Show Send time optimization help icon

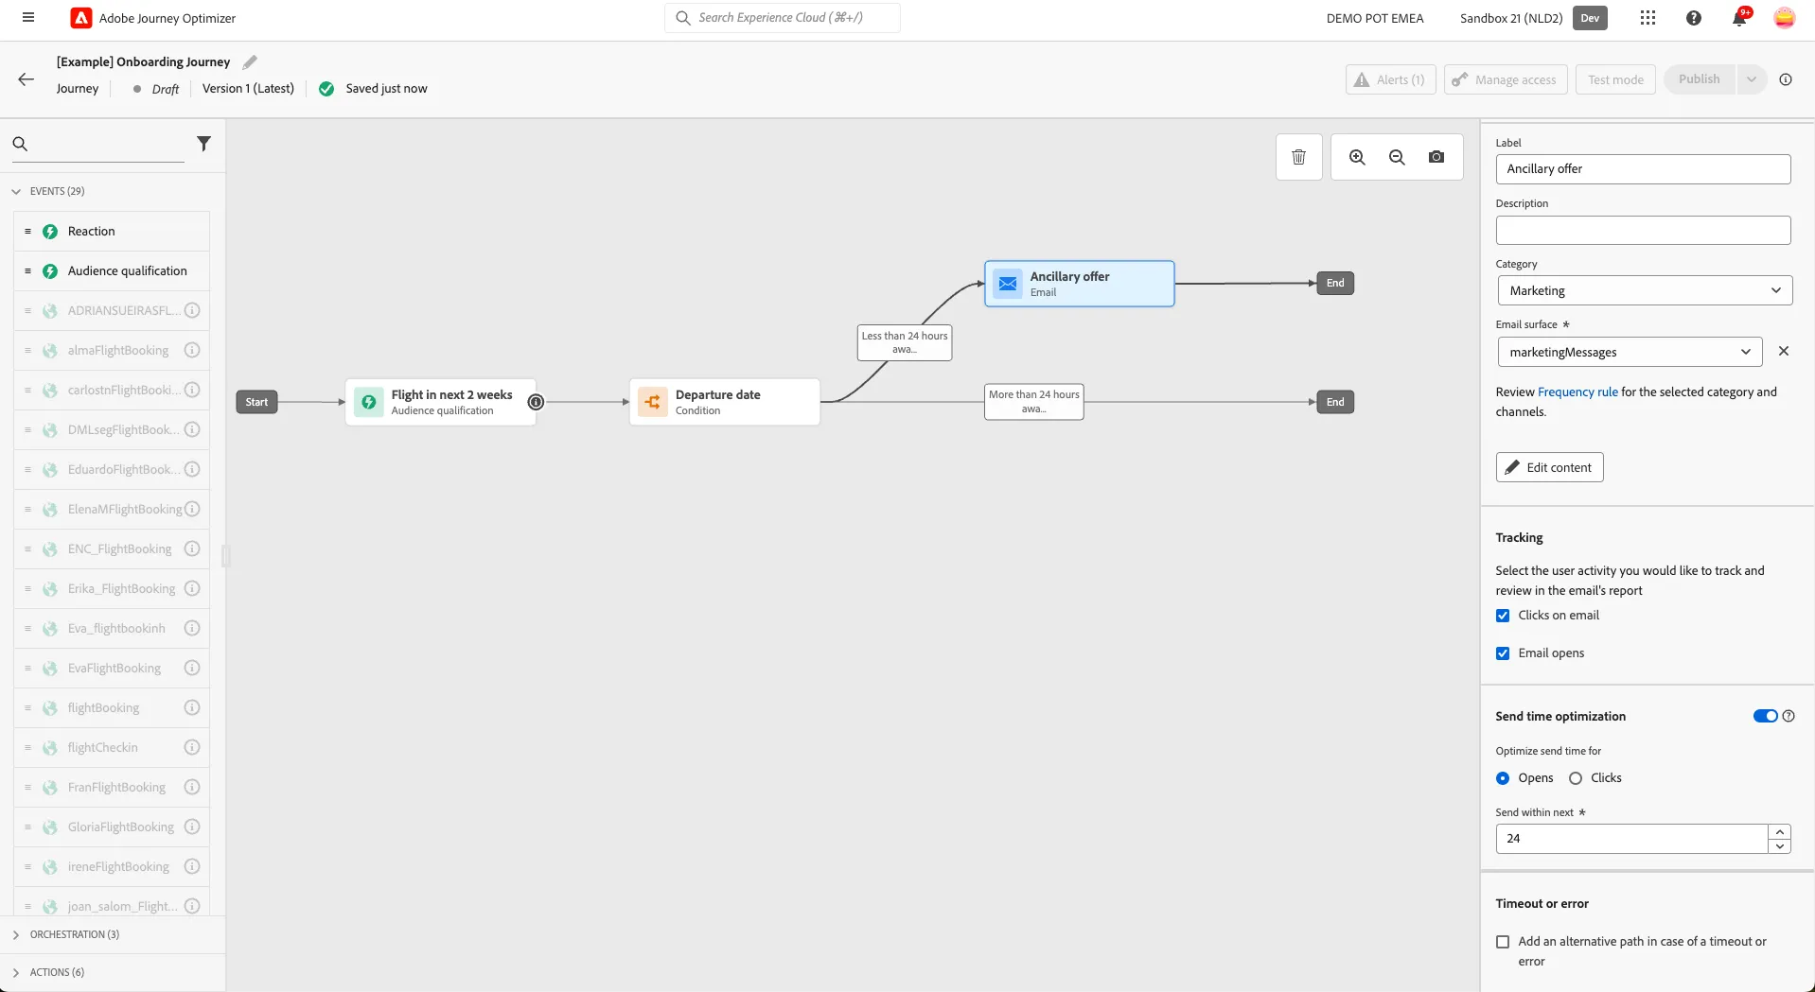[x=1789, y=716]
